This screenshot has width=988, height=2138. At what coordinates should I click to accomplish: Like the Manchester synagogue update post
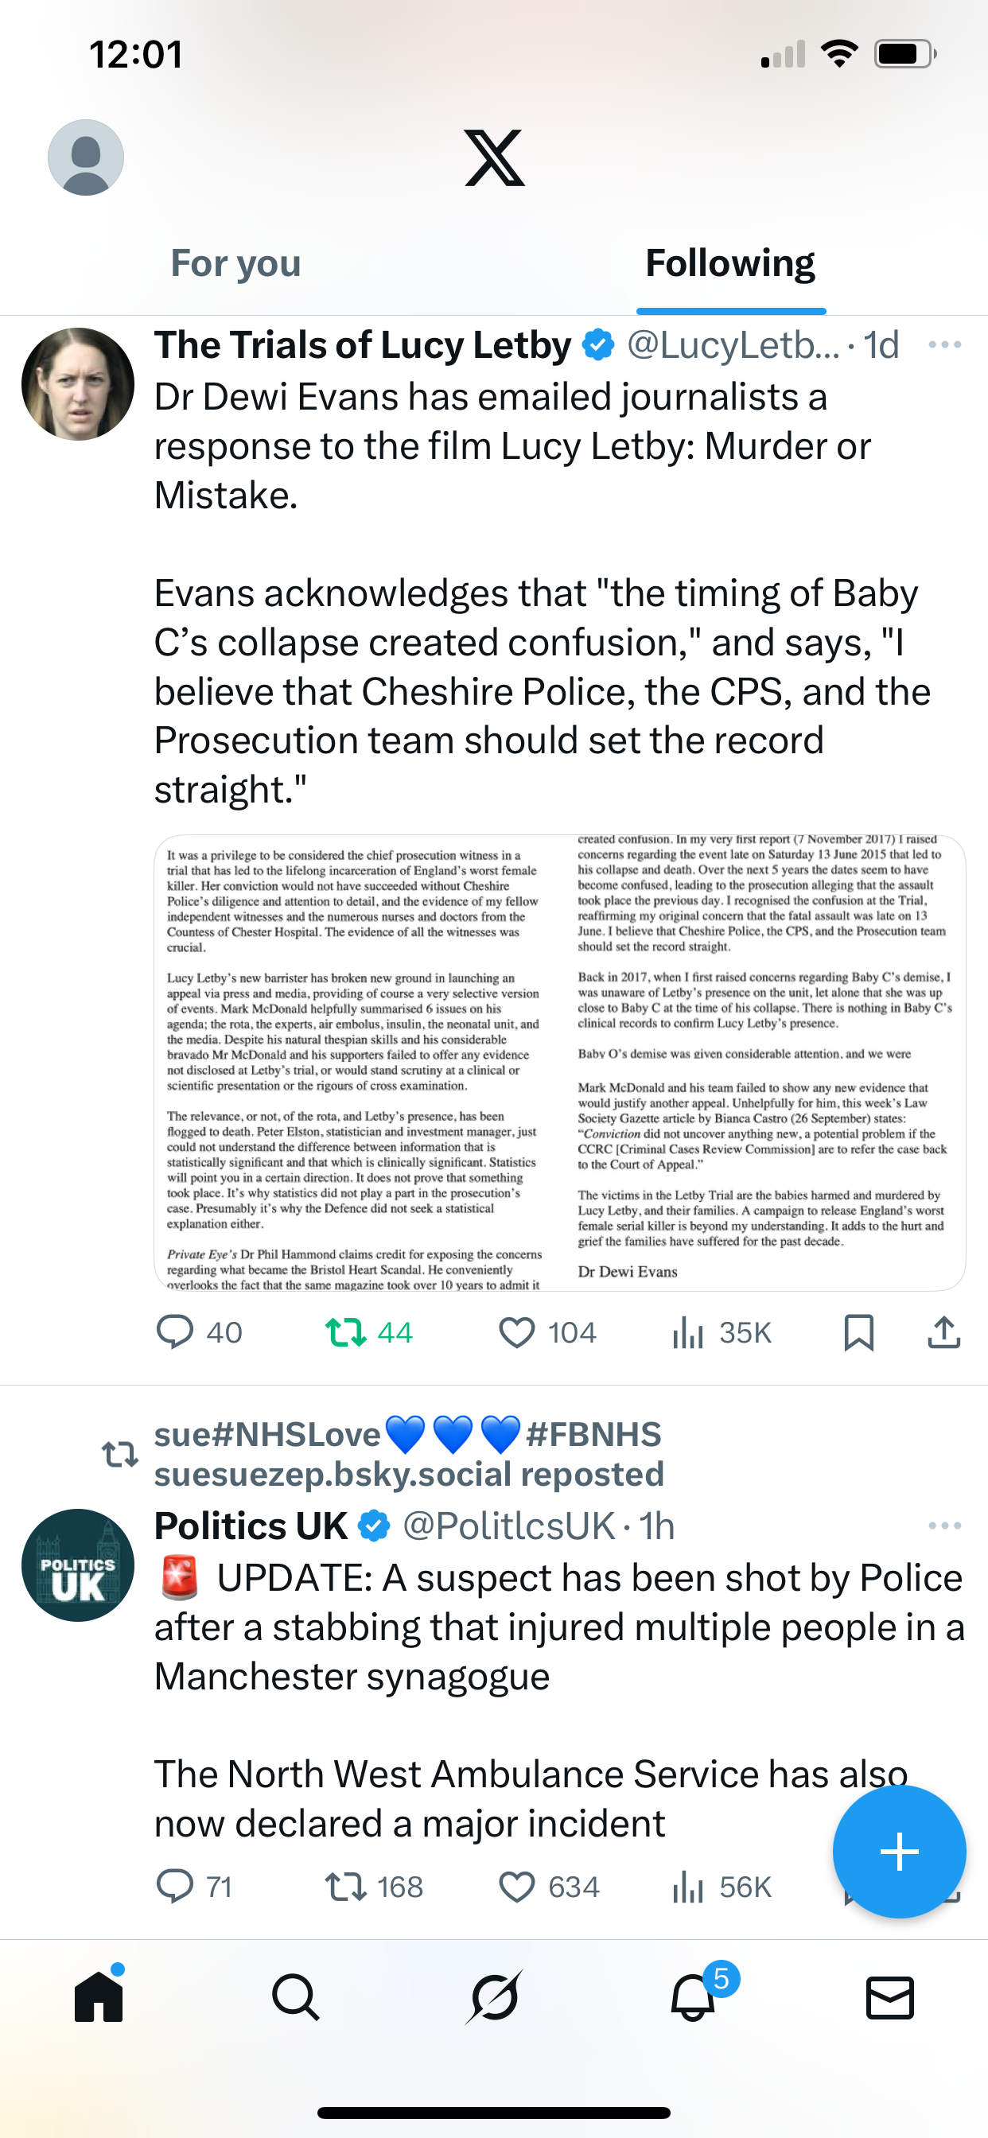click(x=516, y=1887)
